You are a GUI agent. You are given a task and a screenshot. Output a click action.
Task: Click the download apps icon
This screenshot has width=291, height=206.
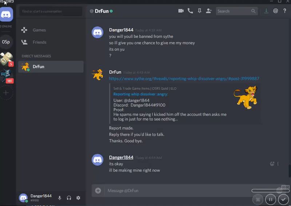pos(266,11)
